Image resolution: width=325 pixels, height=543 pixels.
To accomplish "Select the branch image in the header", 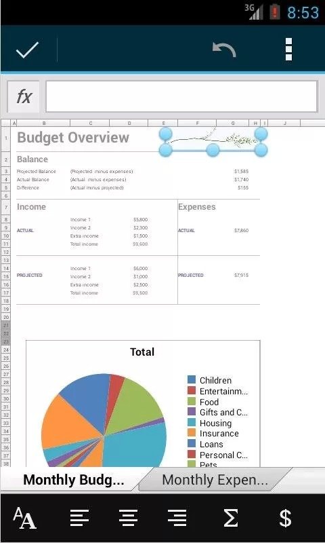I will pos(213,141).
